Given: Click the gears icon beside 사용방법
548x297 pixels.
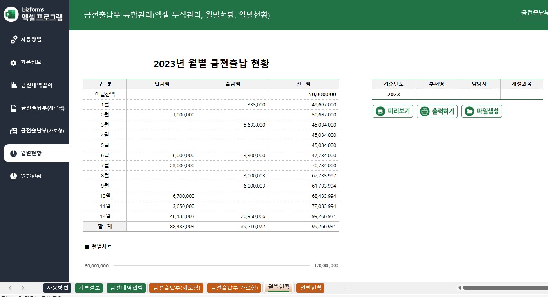Looking at the screenshot, I should (14, 39).
